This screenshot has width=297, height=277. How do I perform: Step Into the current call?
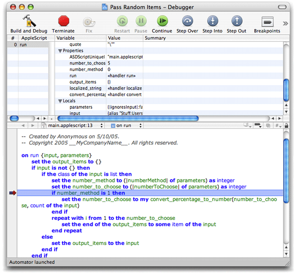[x=212, y=21]
